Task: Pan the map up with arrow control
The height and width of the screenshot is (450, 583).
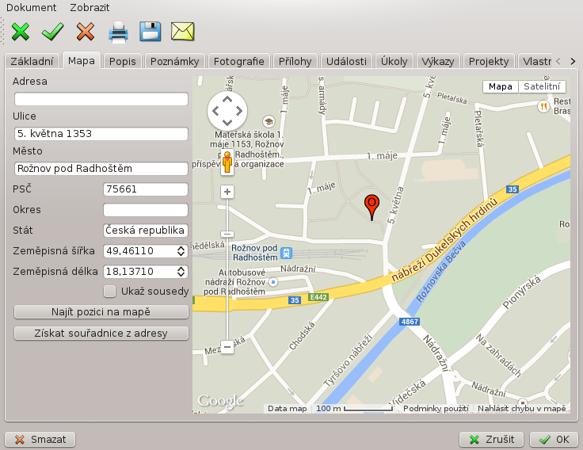Action: point(227,99)
